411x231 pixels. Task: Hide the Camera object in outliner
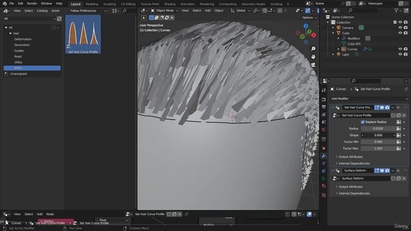tap(400, 28)
